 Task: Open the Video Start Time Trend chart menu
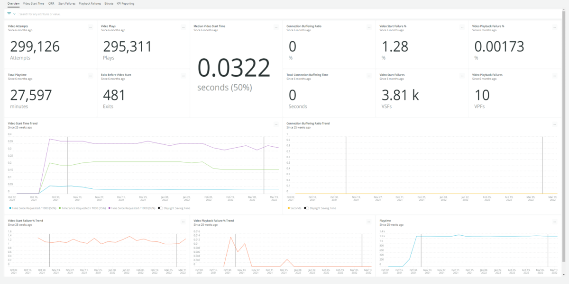(x=276, y=124)
